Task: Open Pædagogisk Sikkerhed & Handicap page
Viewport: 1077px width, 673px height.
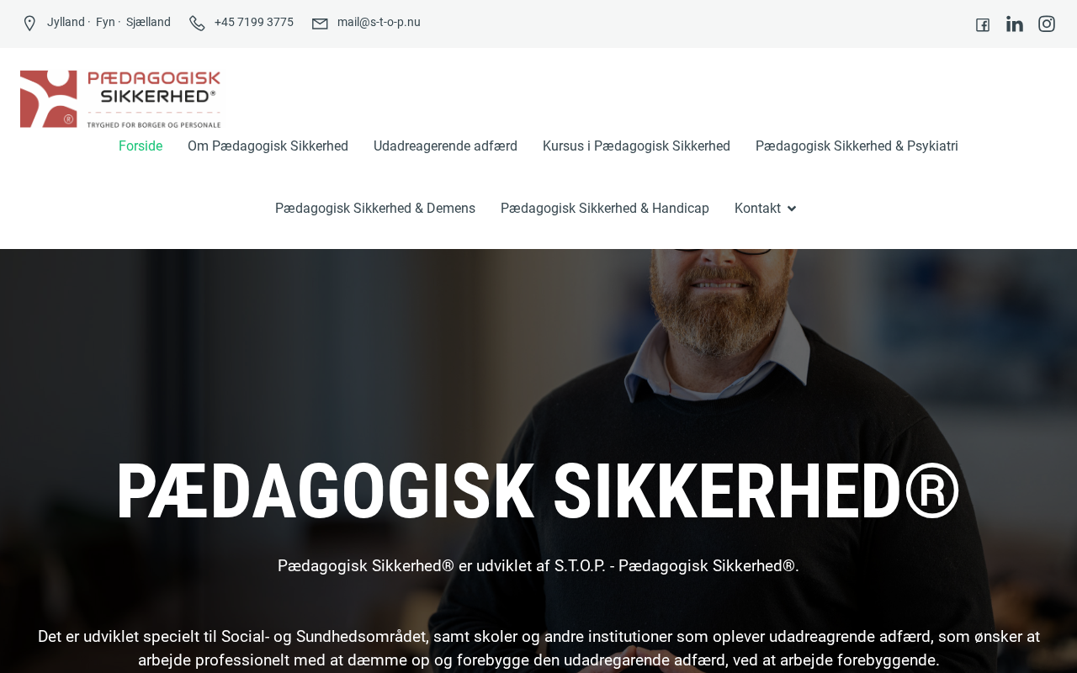Action: pos(605,209)
